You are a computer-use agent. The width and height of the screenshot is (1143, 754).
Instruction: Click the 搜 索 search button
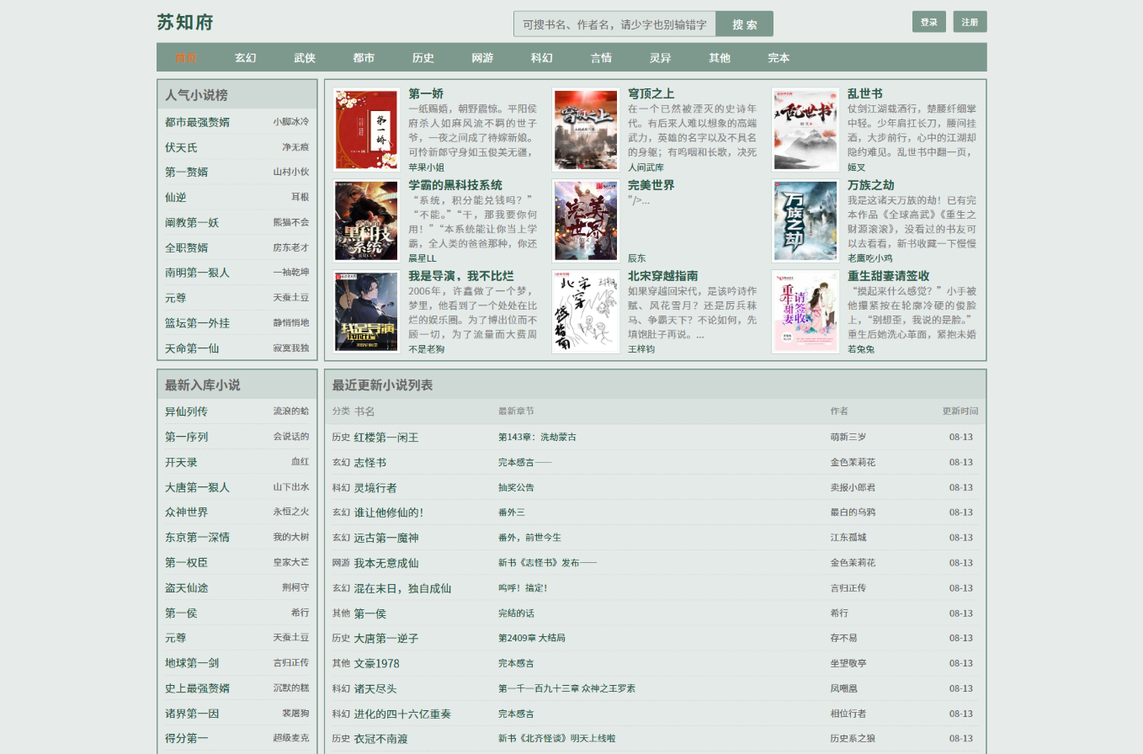coord(744,24)
